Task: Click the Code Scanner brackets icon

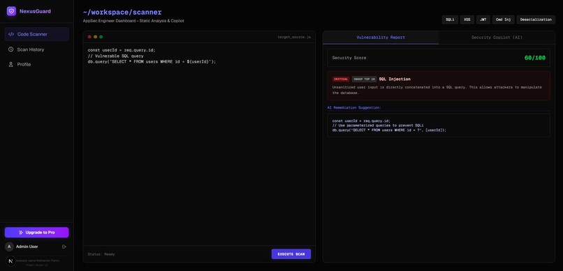Action: [11, 34]
